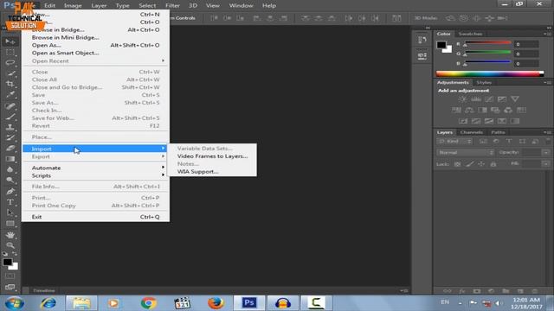This screenshot has width=554, height=311.
Task: Toggle Quick Mask mode icon
Action: point(10,276)
